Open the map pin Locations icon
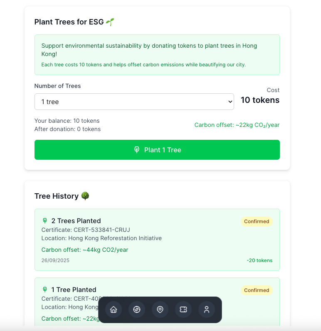Viewport: 321px width, 331px height. [x=160, y=309]
